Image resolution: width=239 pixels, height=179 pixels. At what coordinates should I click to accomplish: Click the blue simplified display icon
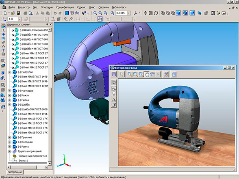(199, 13)
